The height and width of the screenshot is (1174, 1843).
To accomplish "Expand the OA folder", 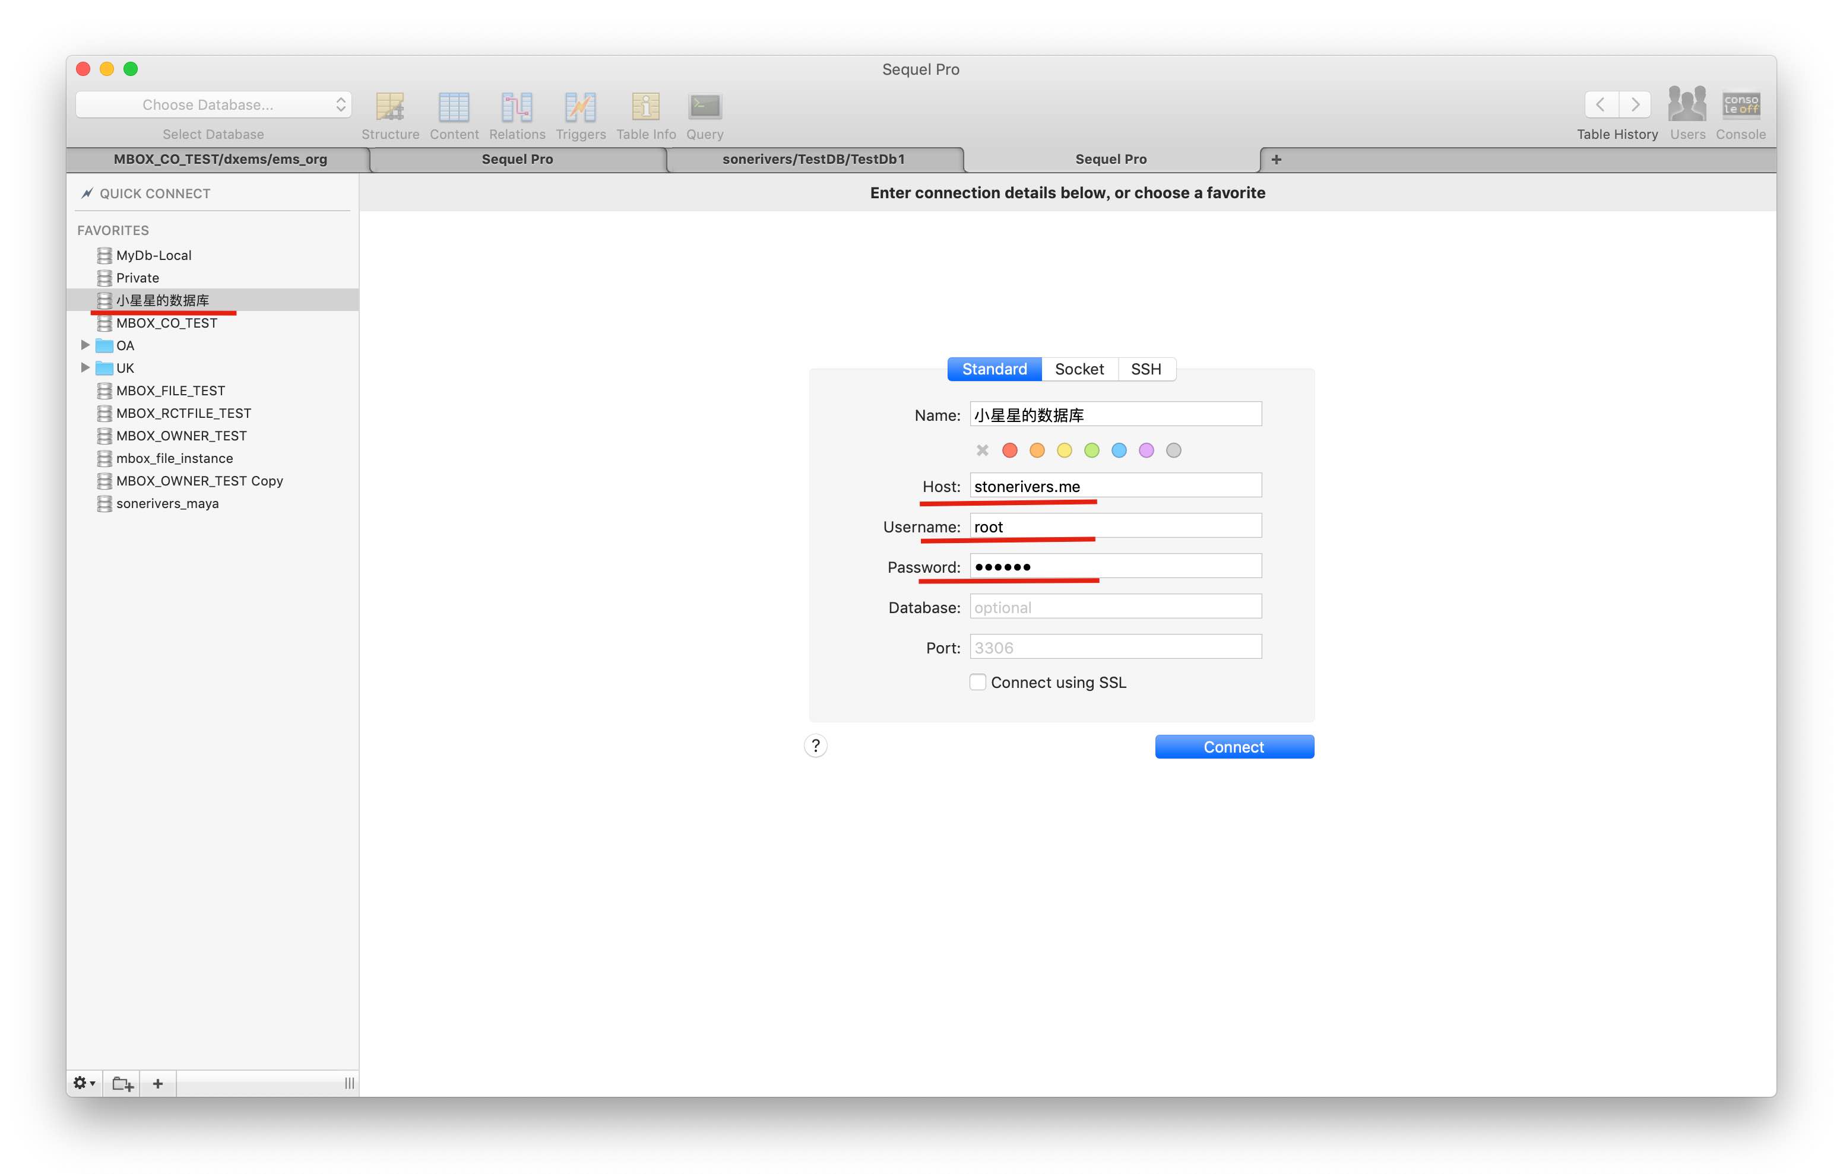I will (85, 345).
